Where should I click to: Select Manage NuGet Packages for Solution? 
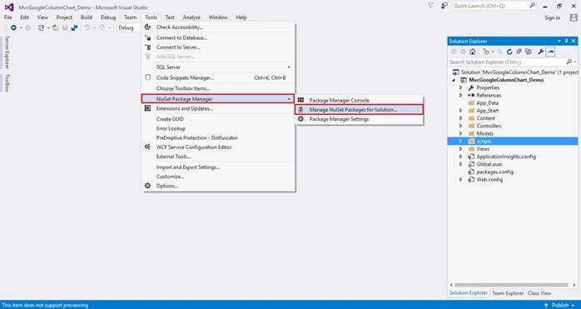click(359, 110)
